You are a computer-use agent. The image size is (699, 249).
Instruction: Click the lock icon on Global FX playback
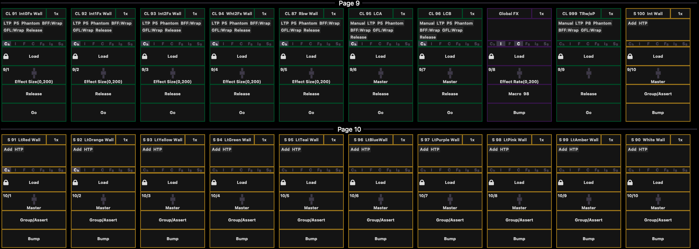coord(491,56)
